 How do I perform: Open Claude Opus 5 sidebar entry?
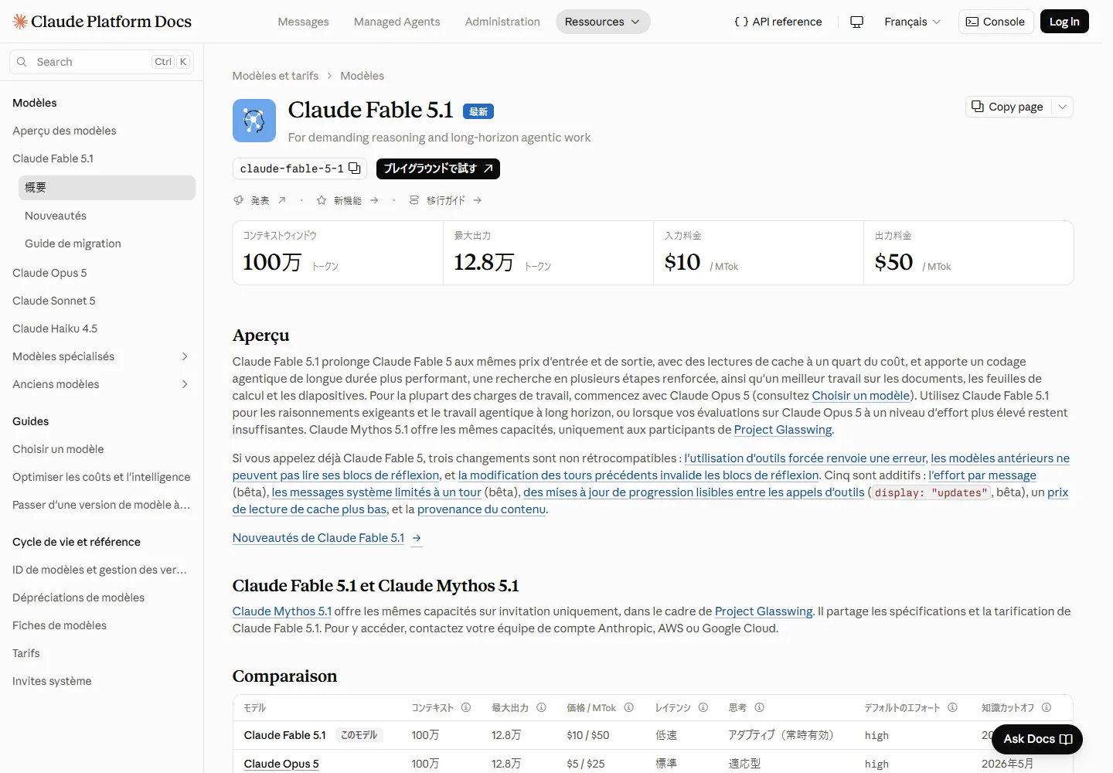(x=49, y=273)
